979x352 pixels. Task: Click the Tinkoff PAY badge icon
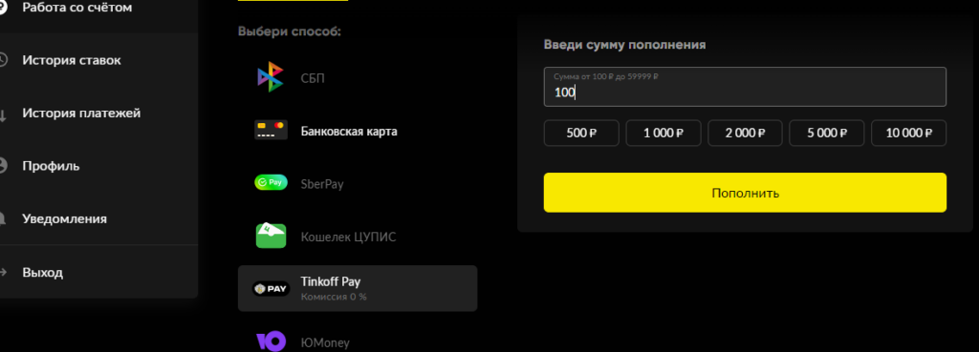(x=271, y=288)
